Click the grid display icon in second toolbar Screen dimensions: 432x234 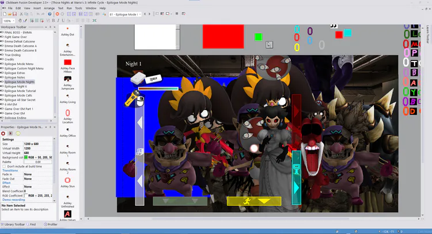click(x=37, y=21)
